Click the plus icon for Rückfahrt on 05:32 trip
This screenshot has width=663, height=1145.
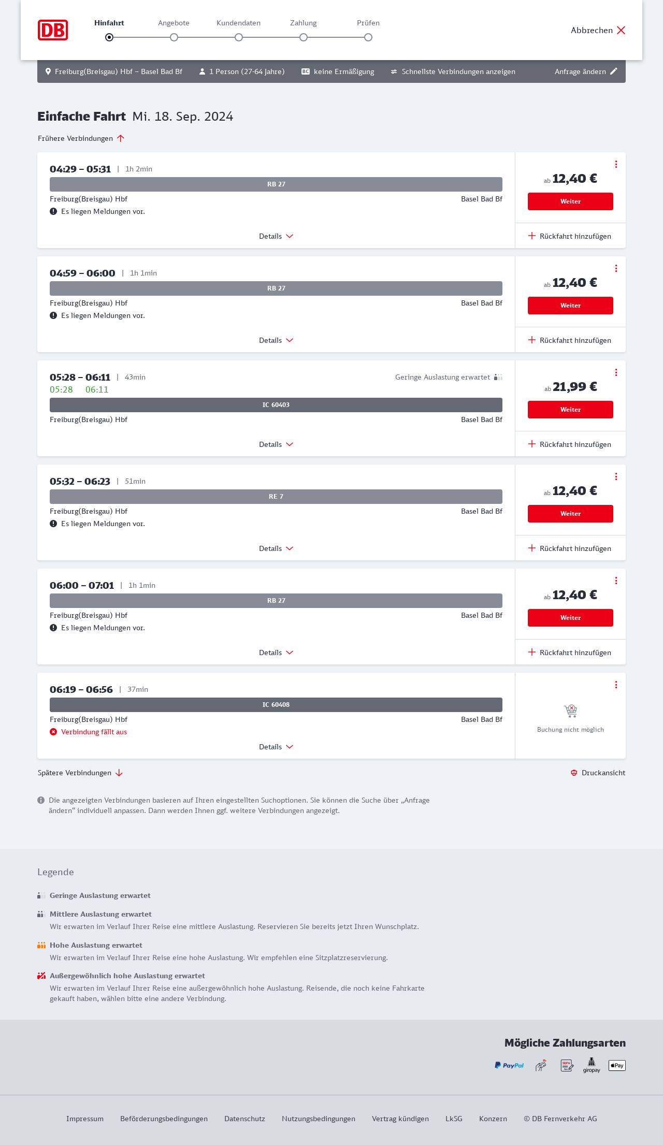pyautogui.click(x=532, y=548)
